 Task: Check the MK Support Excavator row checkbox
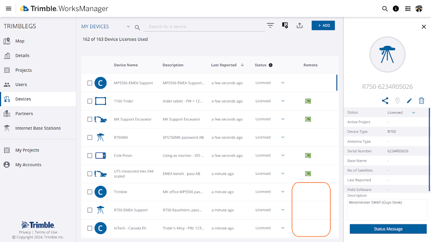[x=90, y=119]
